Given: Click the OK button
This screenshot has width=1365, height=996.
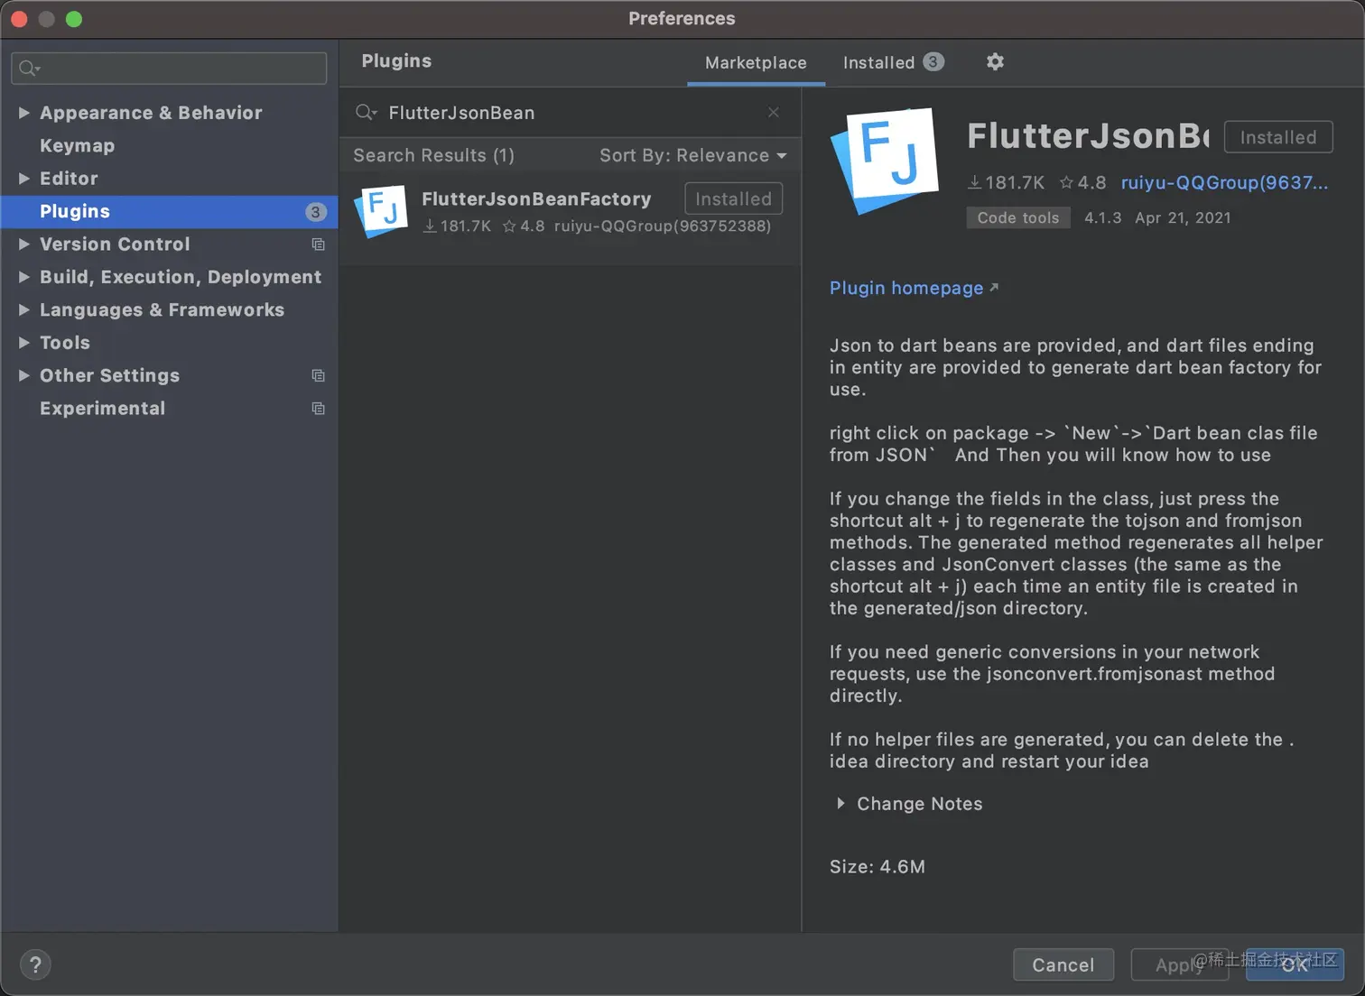Looking at the screenshot, I should (x=1295, y=964).
